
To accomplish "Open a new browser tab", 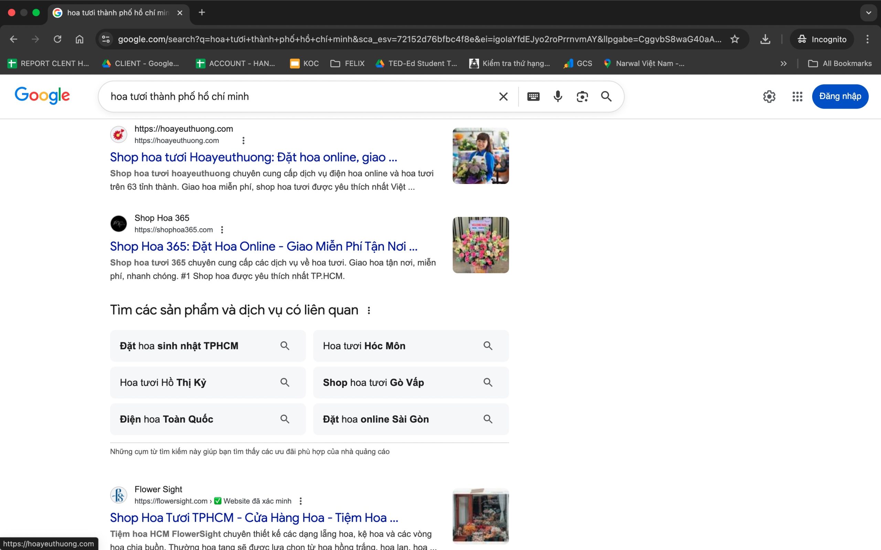I will coord(202,13).
